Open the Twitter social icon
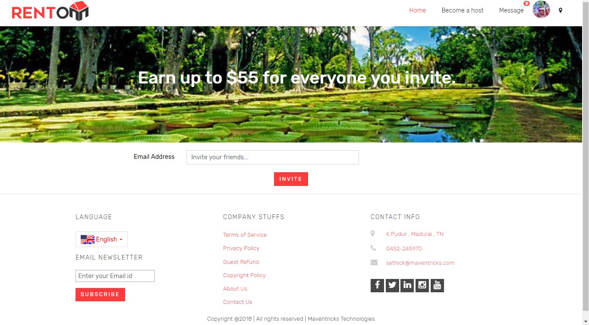589x325 pixels. pyautogui.click(x=392, y=285)
